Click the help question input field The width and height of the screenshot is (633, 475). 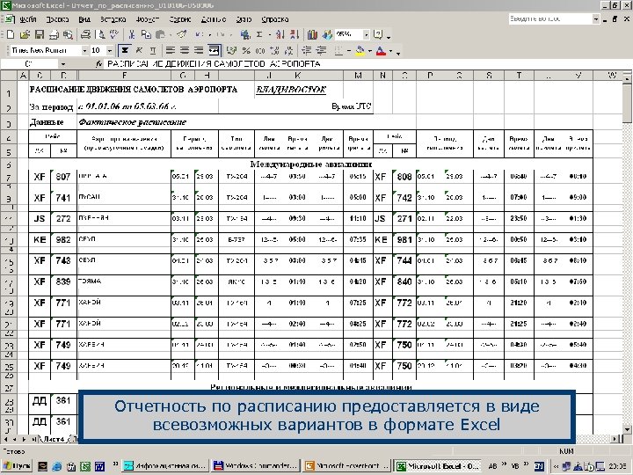pos(550,18)
